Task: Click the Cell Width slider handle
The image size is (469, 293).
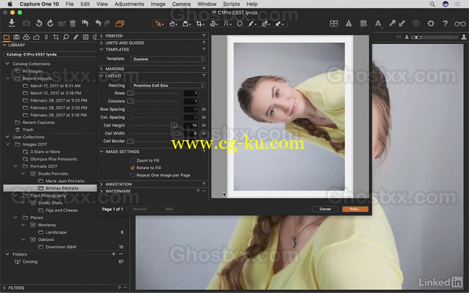Action: 178,134
